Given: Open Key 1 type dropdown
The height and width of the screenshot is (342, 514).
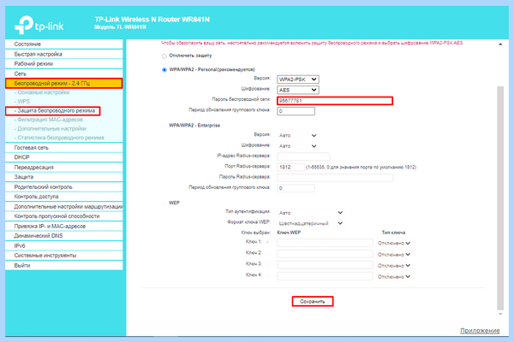Looking at the screenshot, I should 394,243.
